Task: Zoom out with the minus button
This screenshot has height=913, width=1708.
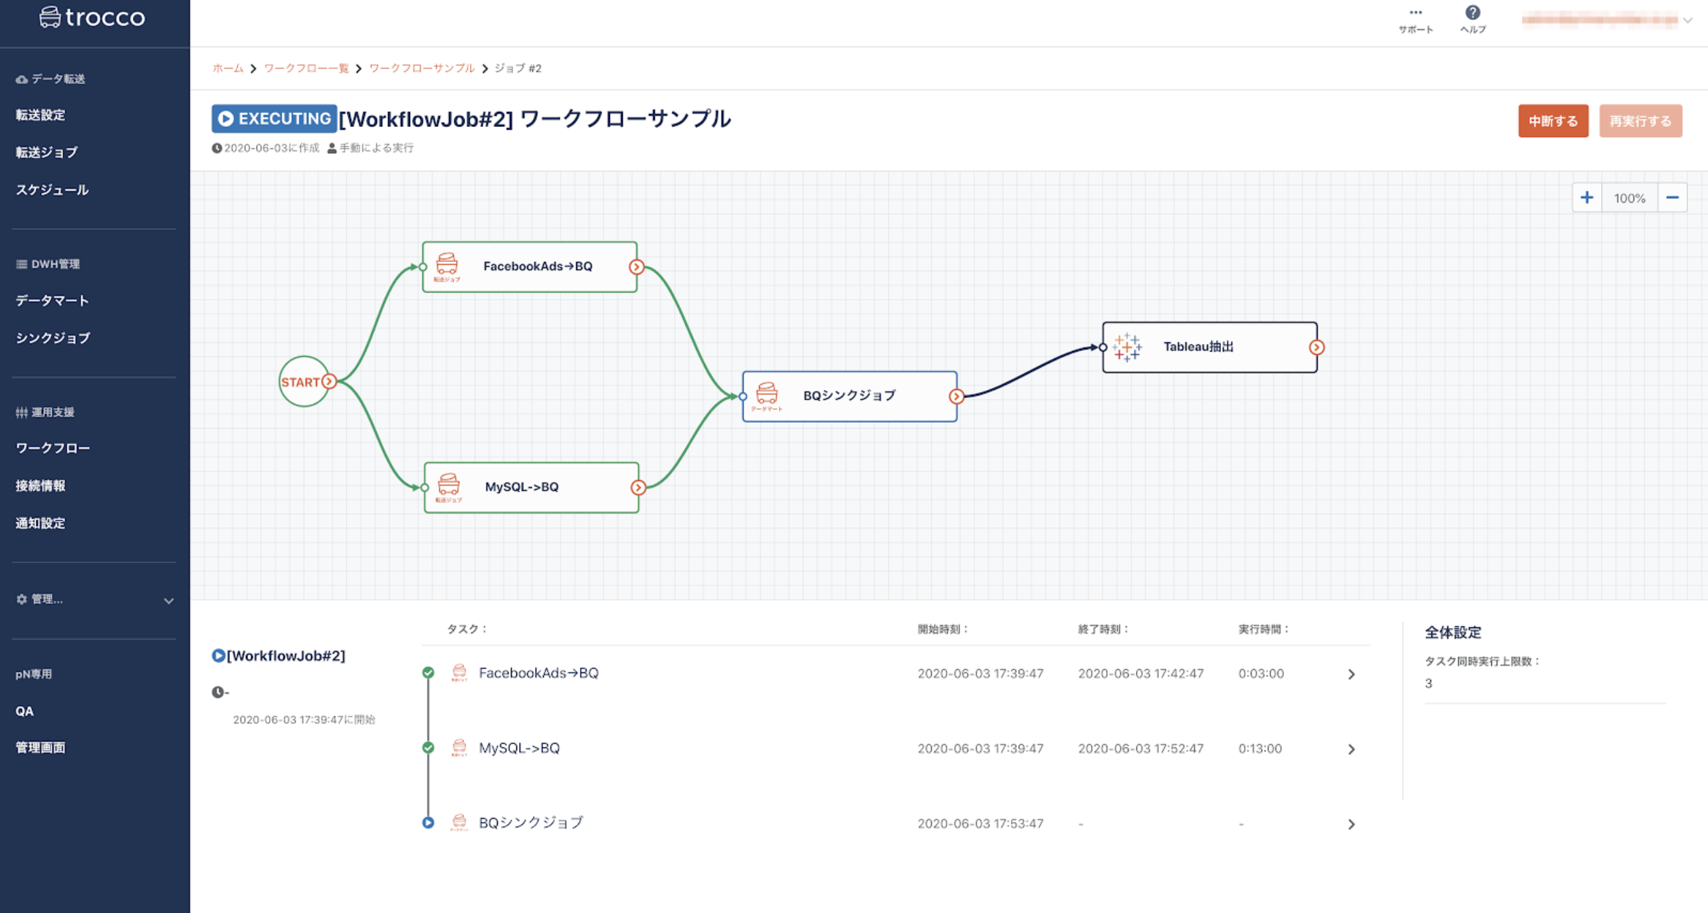Action: pyautogui.click(x=1672, y=198)
